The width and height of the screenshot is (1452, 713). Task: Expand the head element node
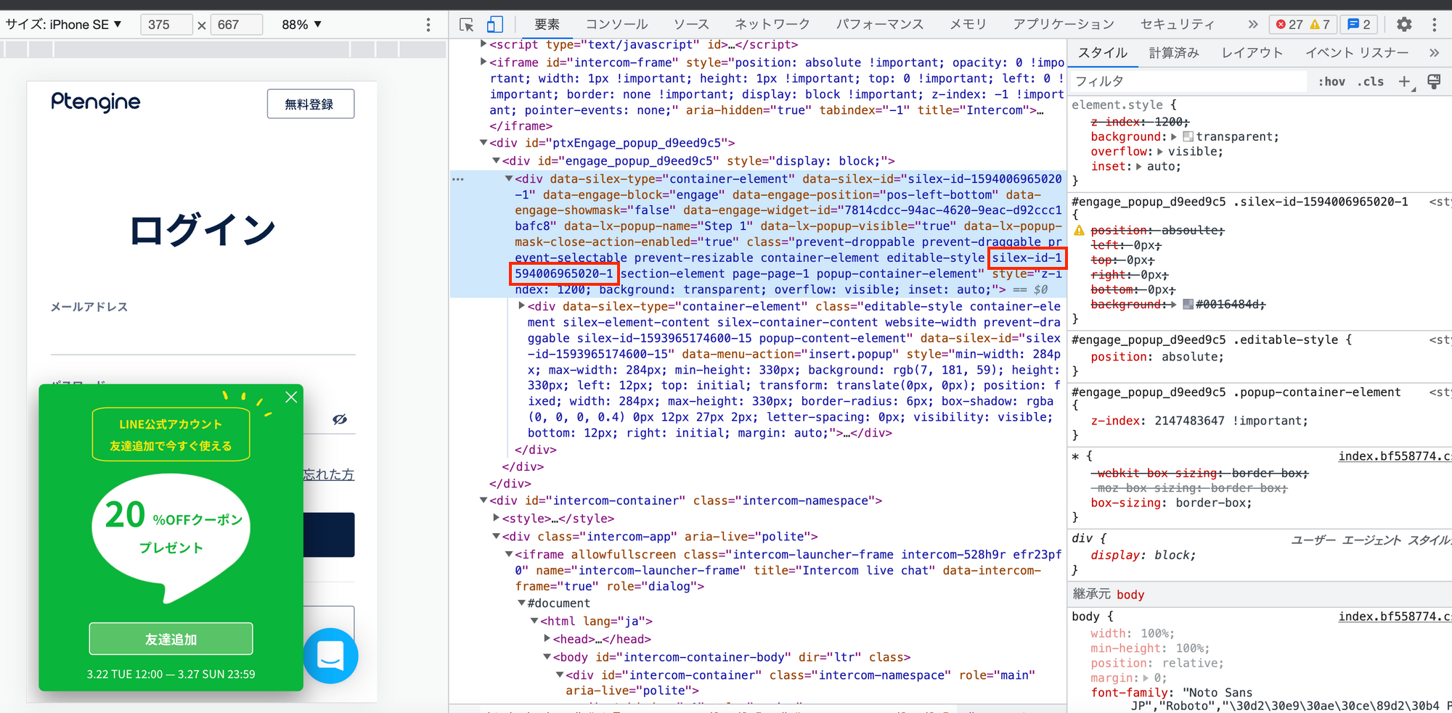tap(547, 639)
